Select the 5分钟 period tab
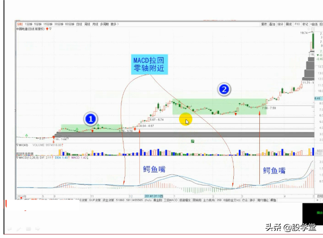 [x=38, y=24]
